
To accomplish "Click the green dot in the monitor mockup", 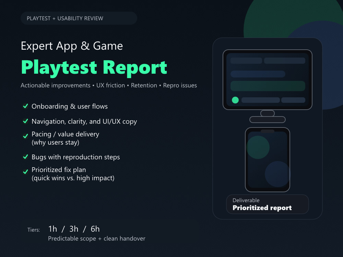I will pyautogui.click(x=235, y=100).
